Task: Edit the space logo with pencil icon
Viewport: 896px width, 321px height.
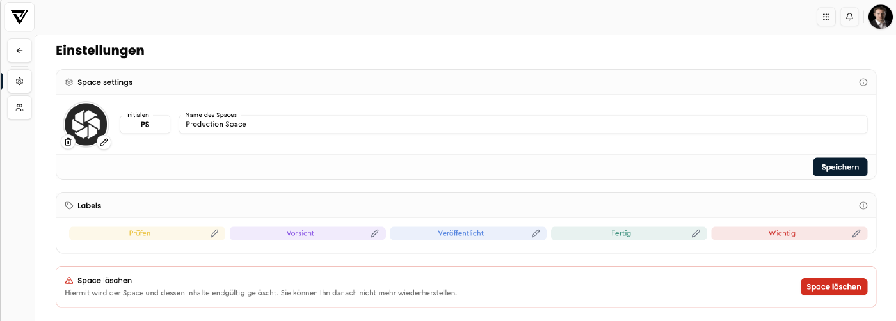Action: coord(104,142)
